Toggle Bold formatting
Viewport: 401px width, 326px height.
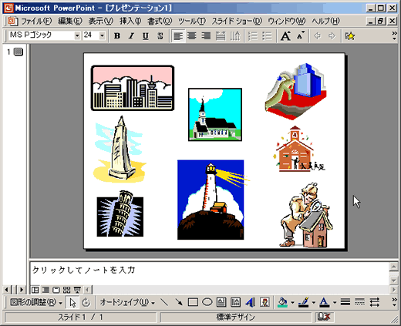pyautogui.click(x=117, y=36)
